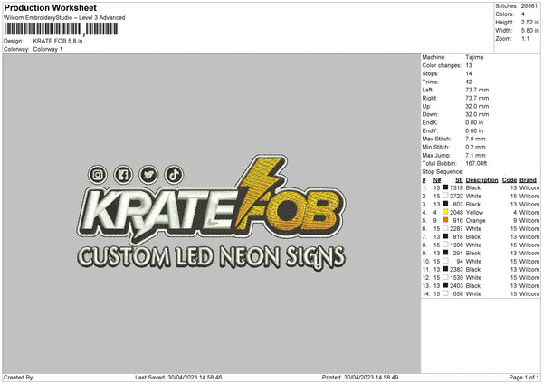The width and height of the screenshot is (543, 384).
Task: Click the 'Right:' measurement label
Action: 429,98
